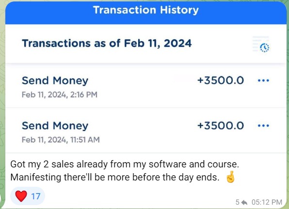Screen dimensions: 289x209
Task: Open options for the 11:51 AM transaction
Action: pos(263,126)
